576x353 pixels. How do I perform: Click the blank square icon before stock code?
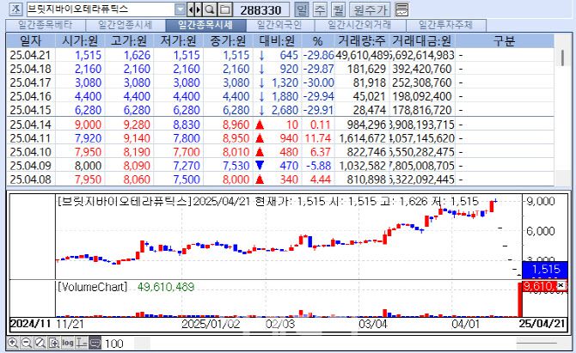[224, 9]
